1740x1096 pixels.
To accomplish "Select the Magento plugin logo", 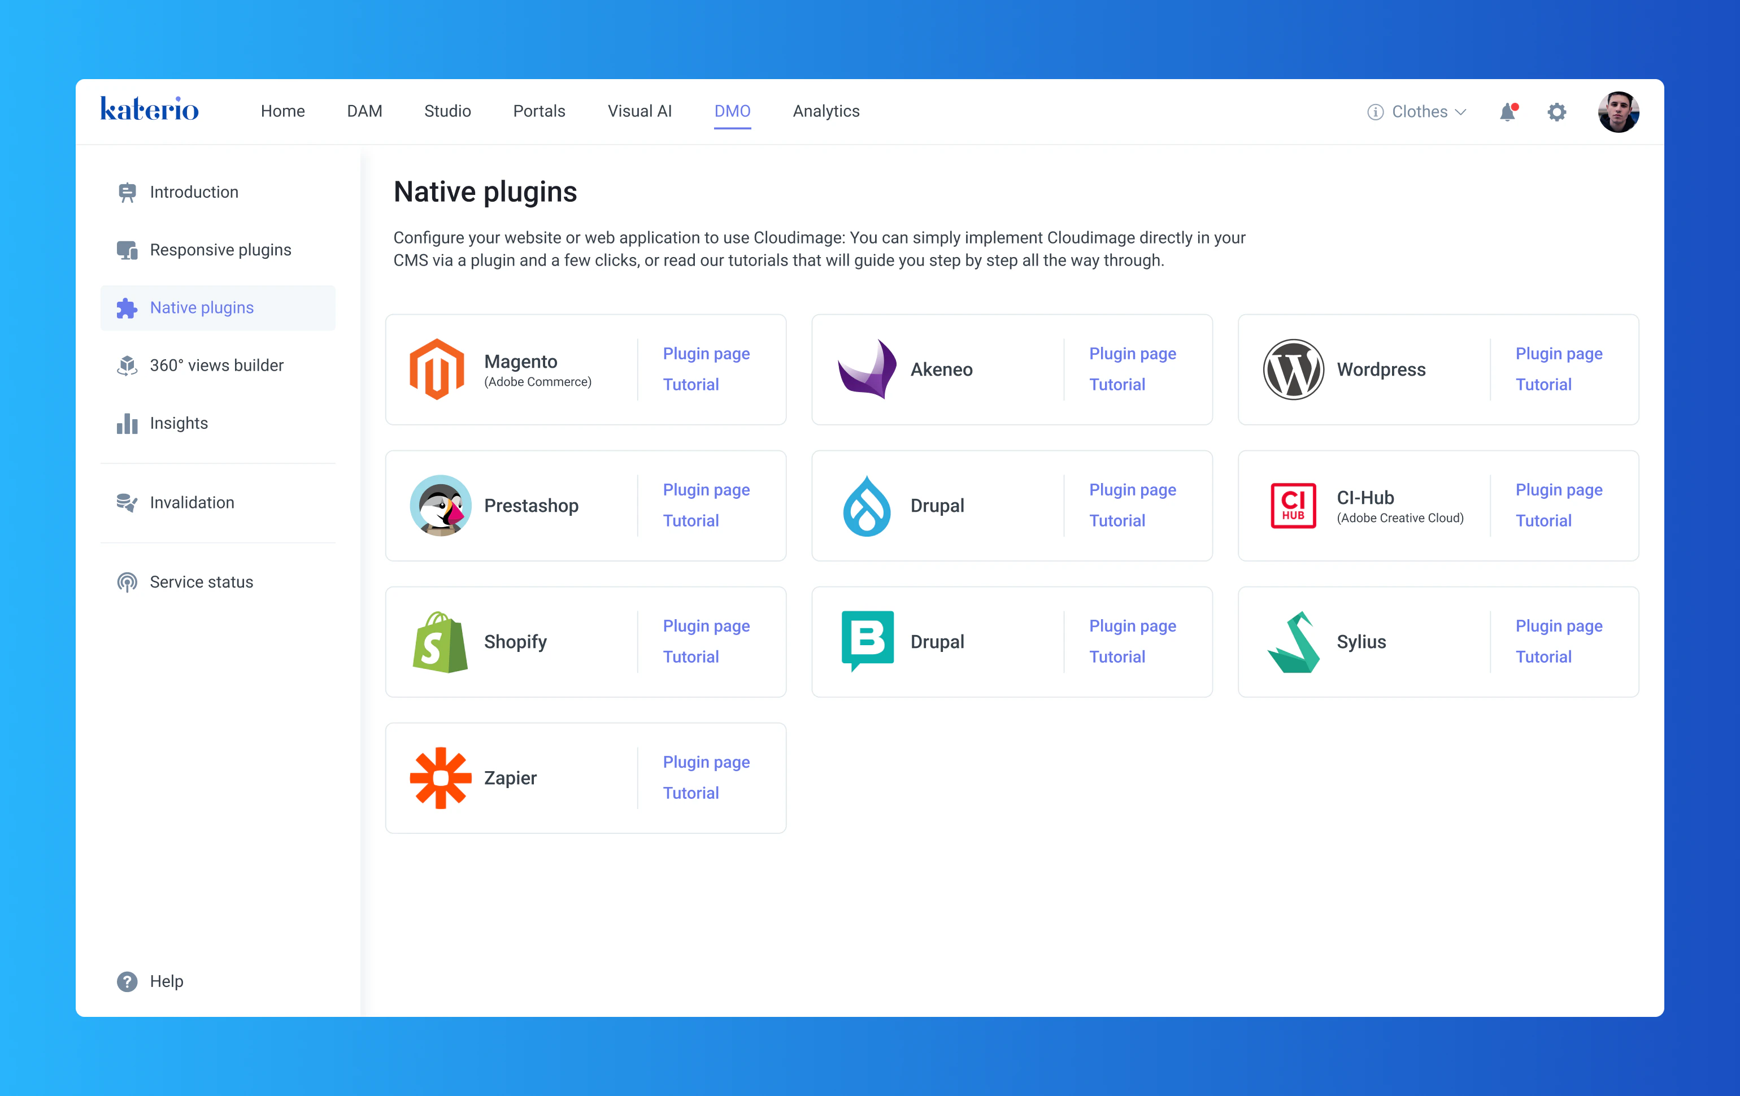I will coord(437,369).
